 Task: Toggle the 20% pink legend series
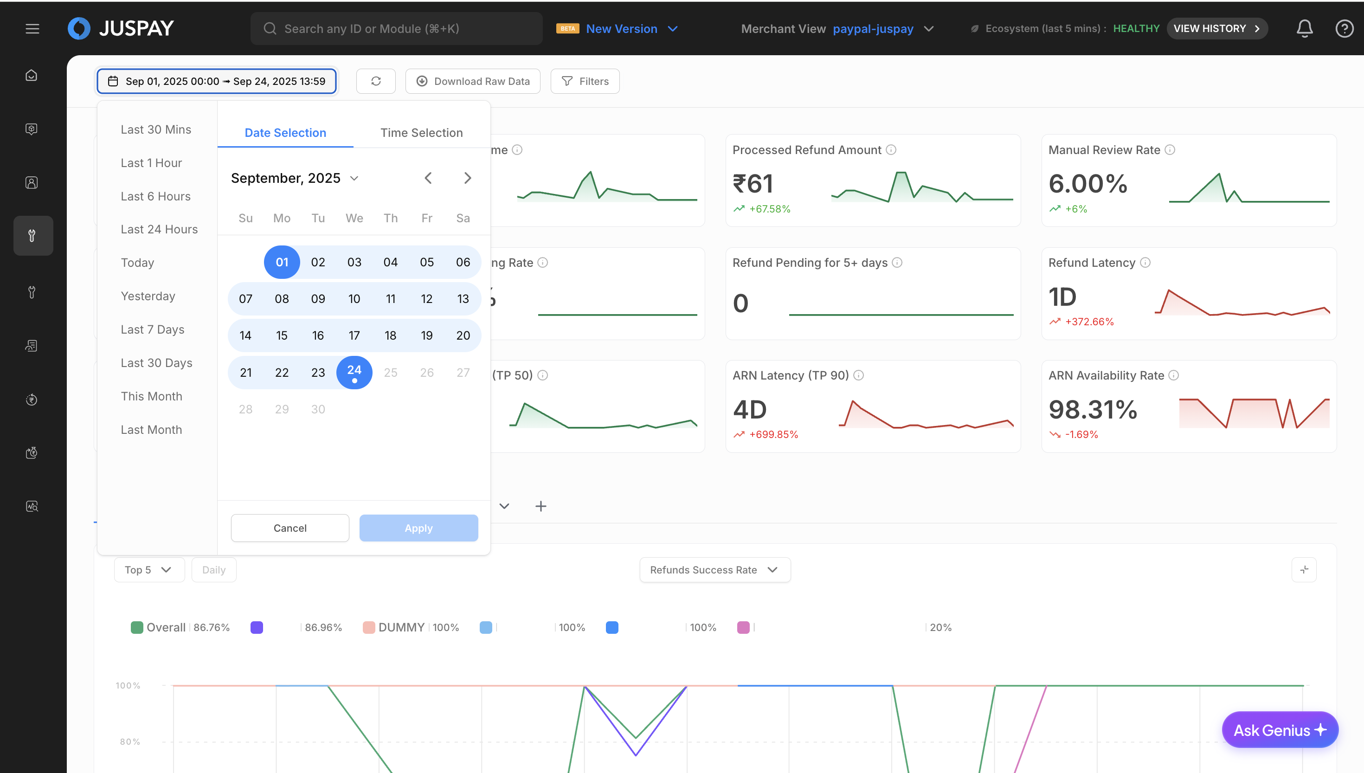tap(744, 627)
